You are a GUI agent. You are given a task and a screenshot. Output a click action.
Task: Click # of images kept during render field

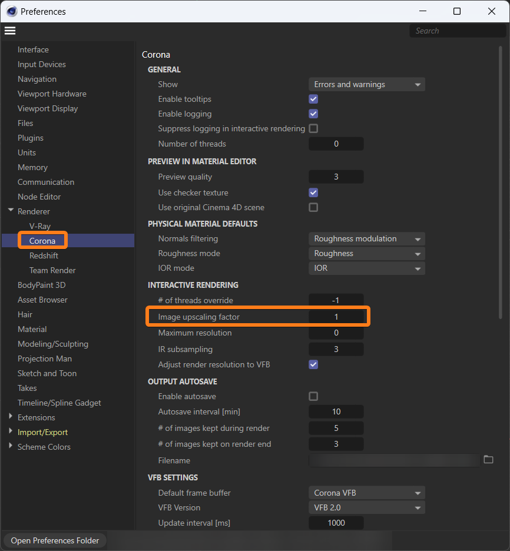pos(336,429)
